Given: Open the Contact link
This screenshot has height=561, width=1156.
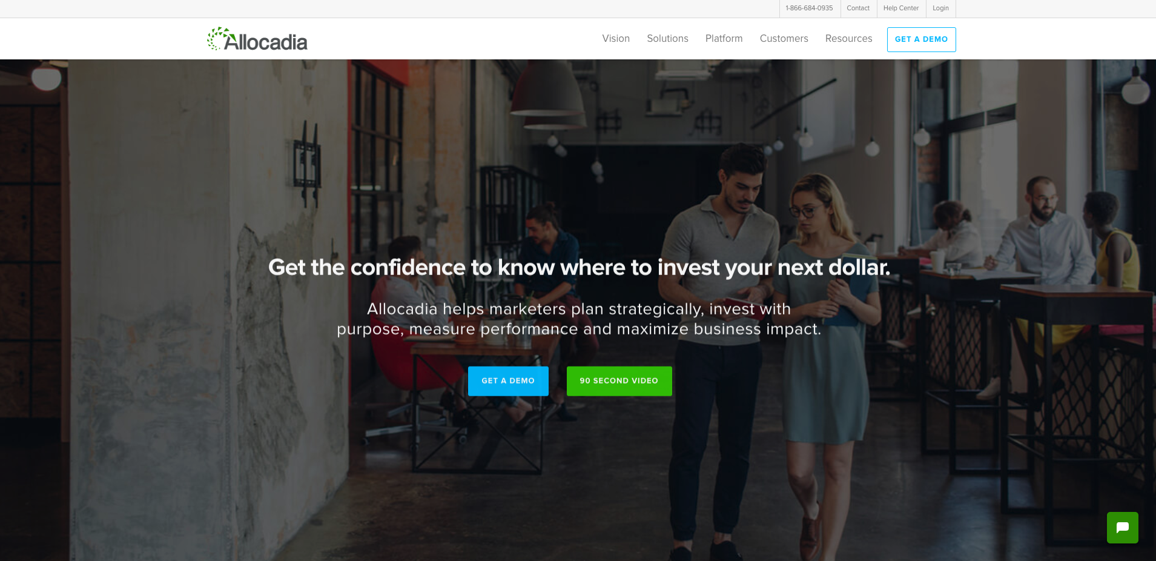Looking at the screenshot, I should [x=858, y=8].
